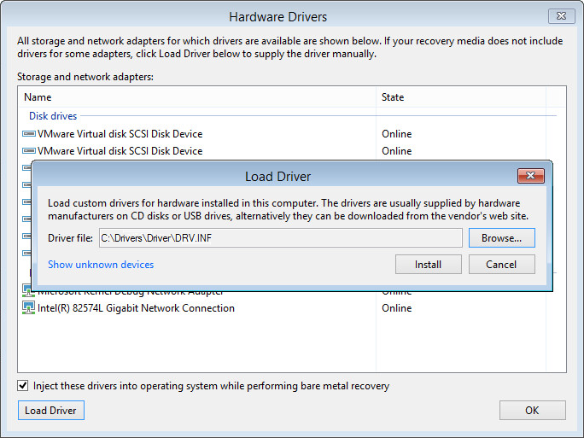This screenshot has height=438, width=584.
Task: Open the Show unknown devices link
Action: click(x=101, y=265)
